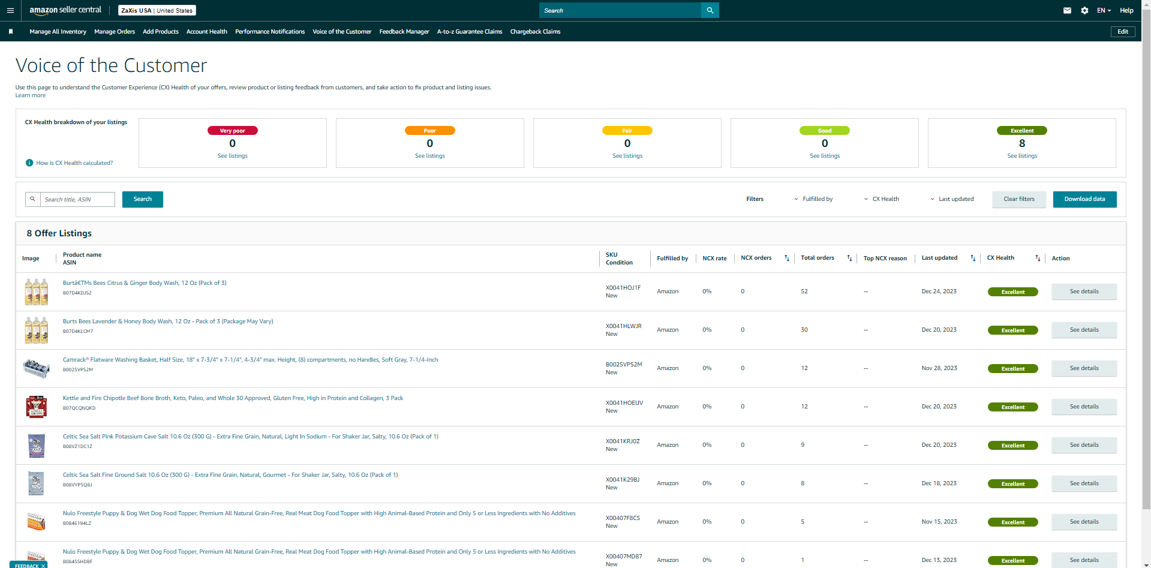The image size is (1151, 568).
Task: Expand the Last updated filter dropdown
Action: 952,199
